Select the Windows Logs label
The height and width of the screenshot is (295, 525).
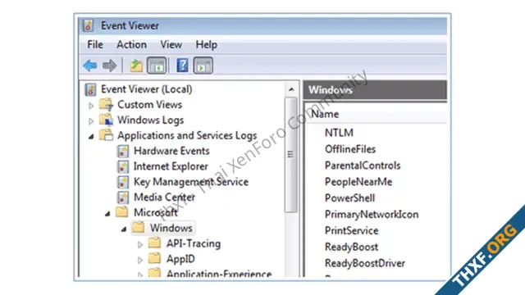151,120
